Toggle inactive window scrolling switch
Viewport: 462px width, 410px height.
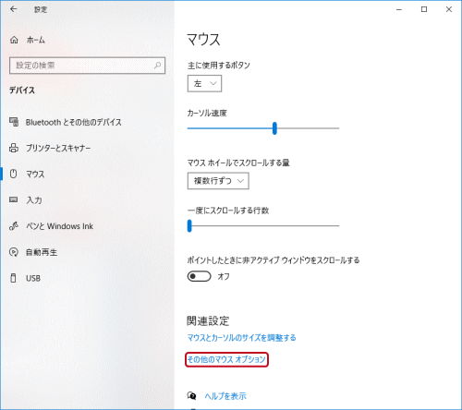199,276
